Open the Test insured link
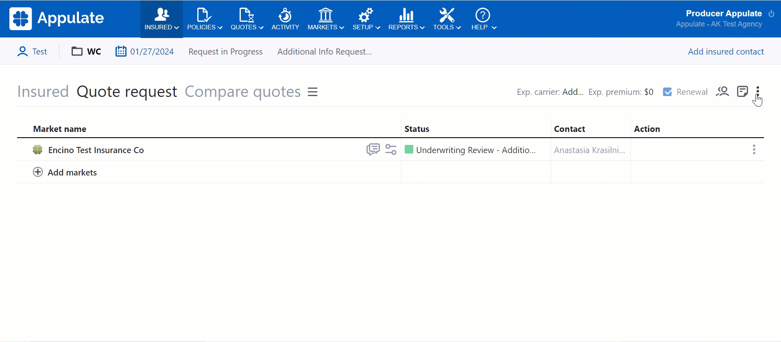The width and height of the screenshot is (781, 342). (39, 52)
